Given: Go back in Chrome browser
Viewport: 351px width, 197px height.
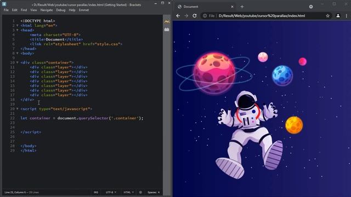Looking at the screenshot, I should (178, 16).
